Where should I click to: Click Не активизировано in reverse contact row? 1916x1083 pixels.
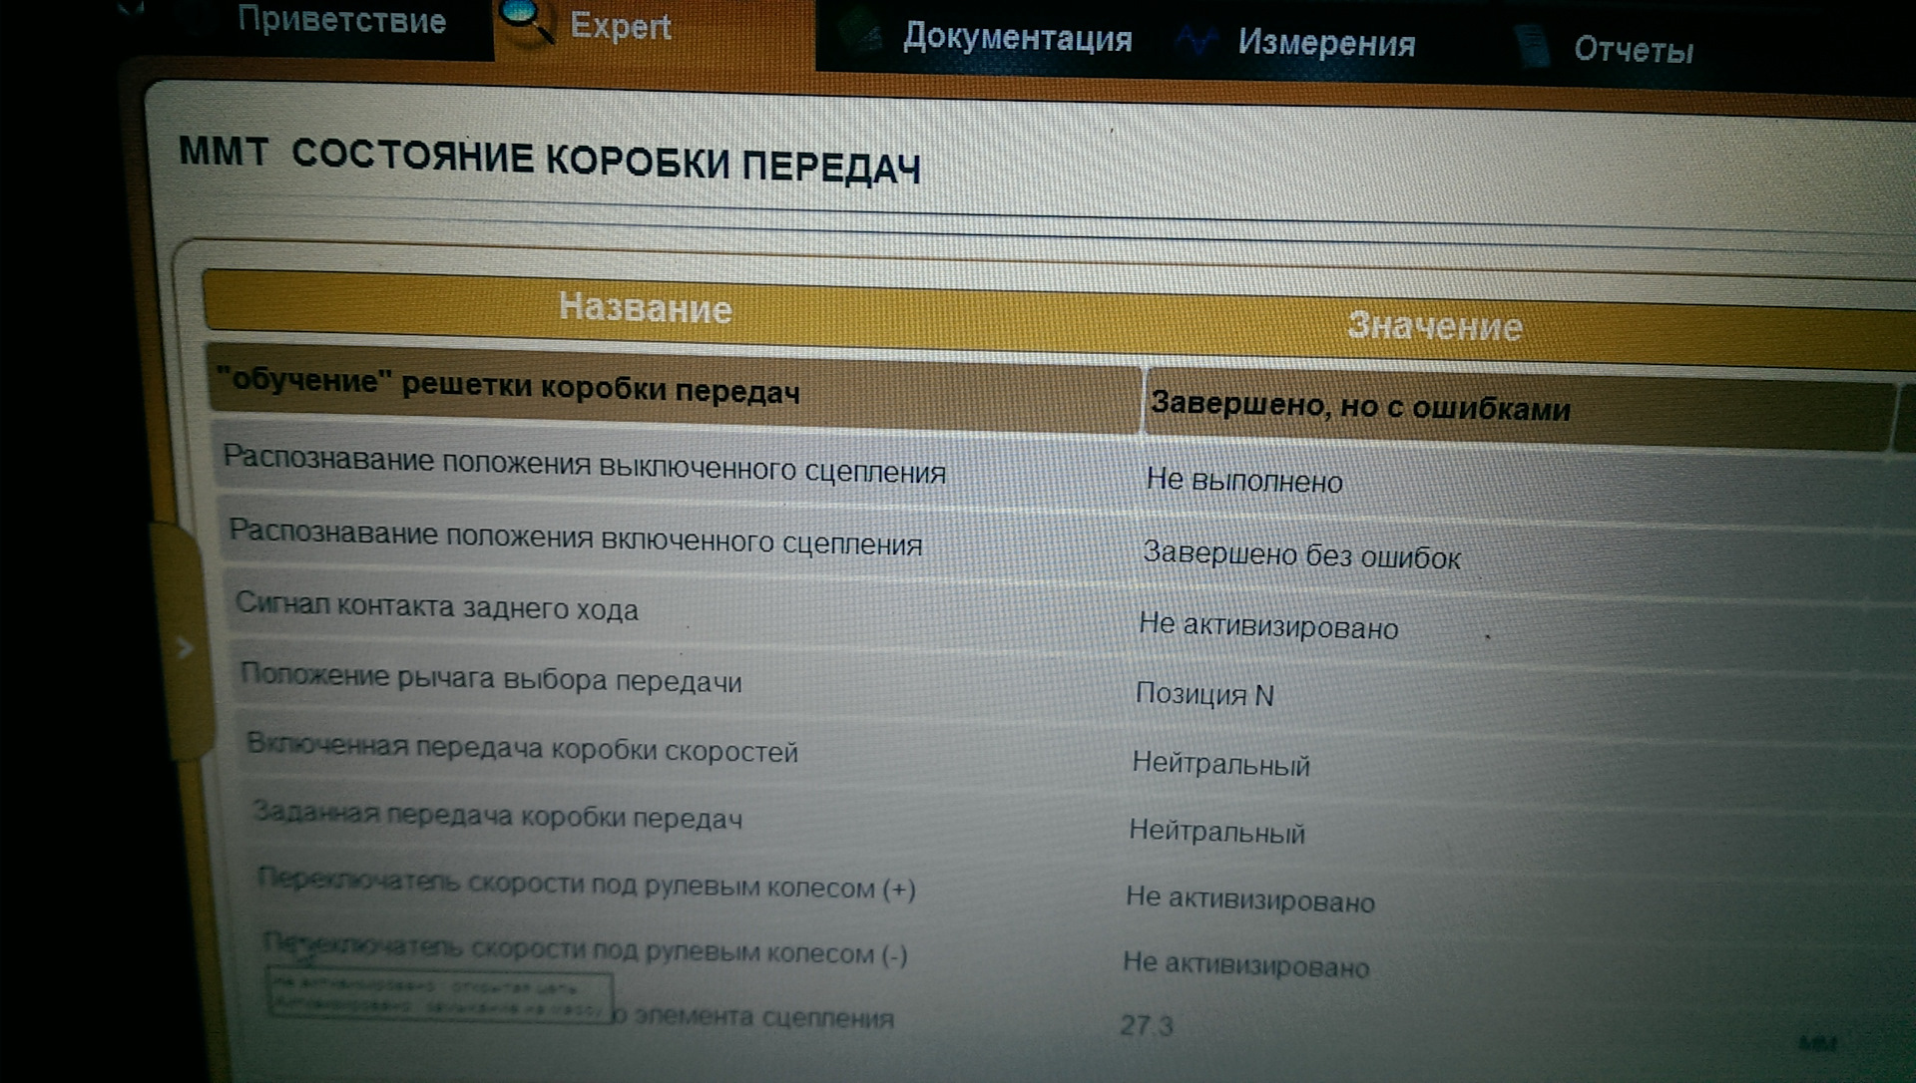click(1268, 625)
